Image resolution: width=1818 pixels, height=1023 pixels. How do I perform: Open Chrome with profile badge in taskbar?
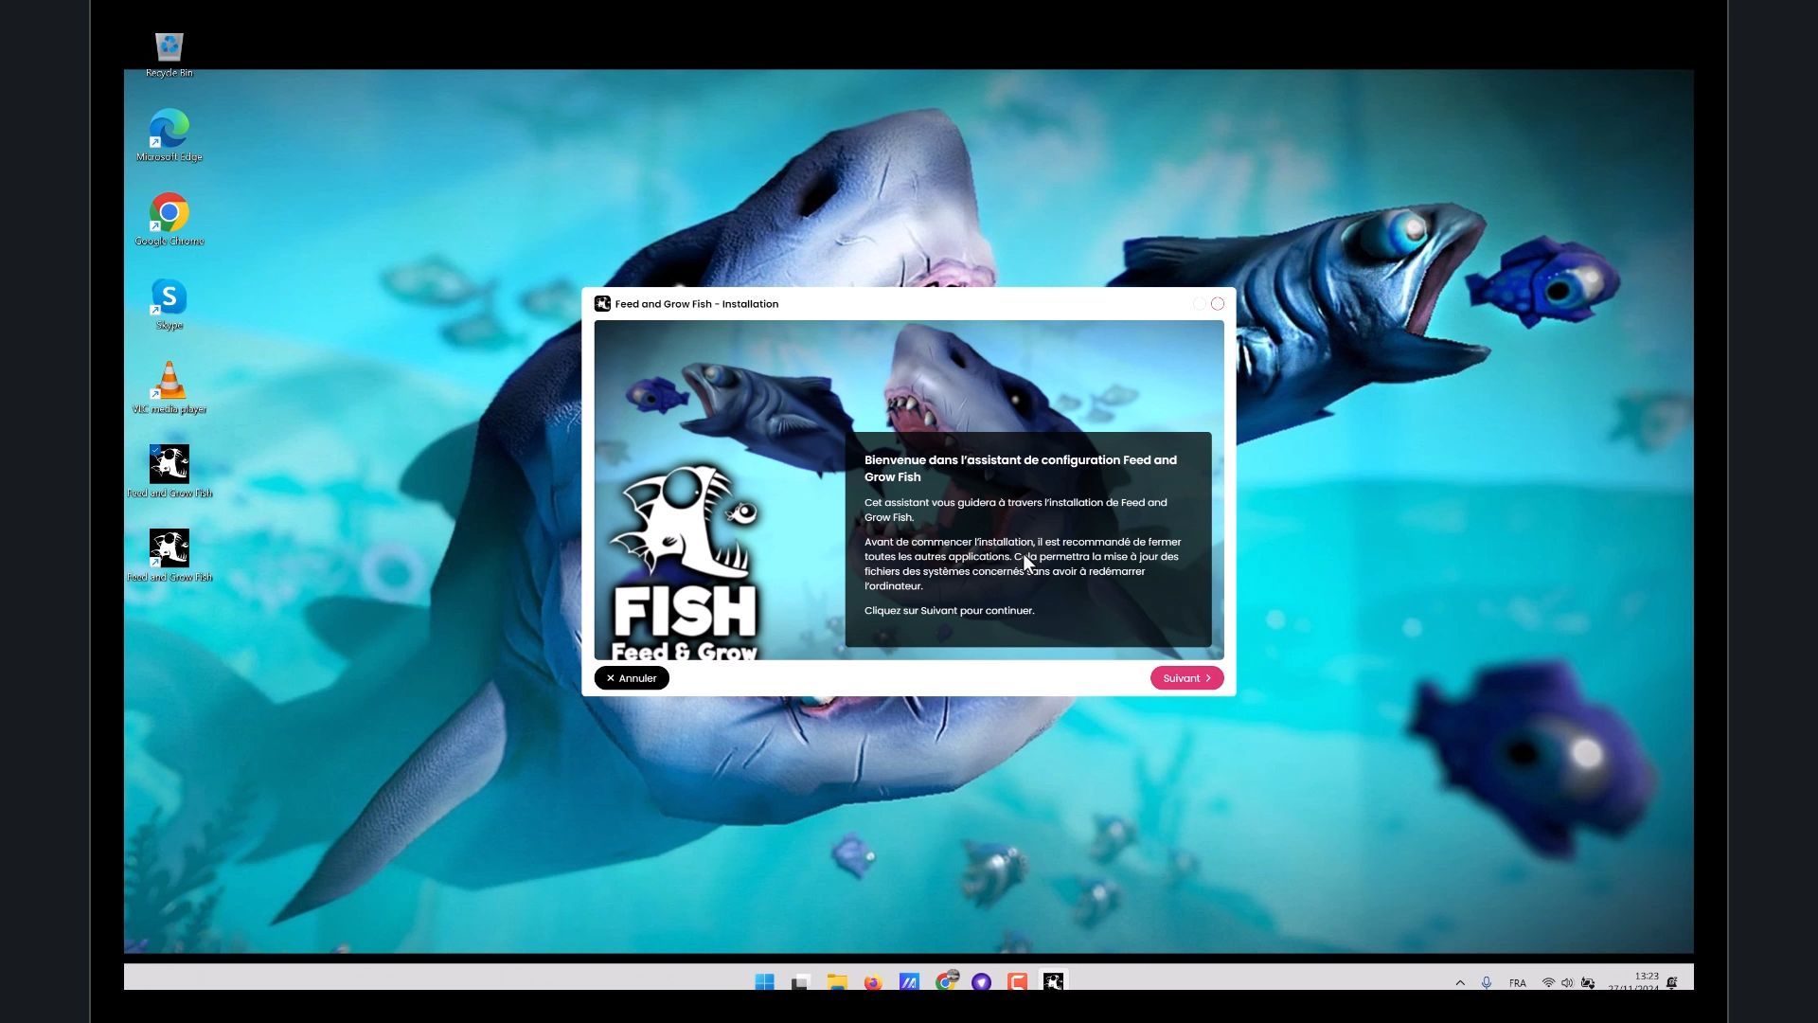pos(946,980)
